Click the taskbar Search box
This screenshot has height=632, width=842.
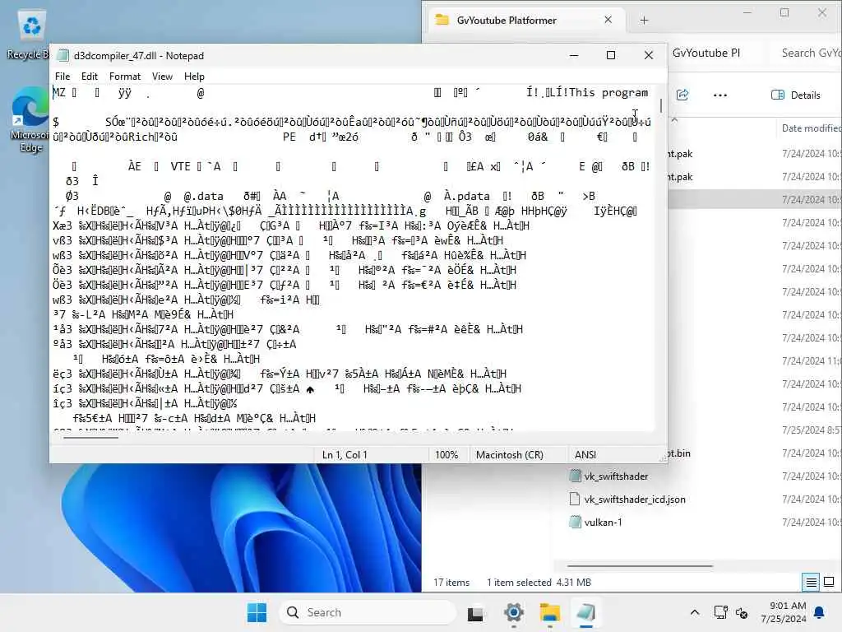pos(367,612)
